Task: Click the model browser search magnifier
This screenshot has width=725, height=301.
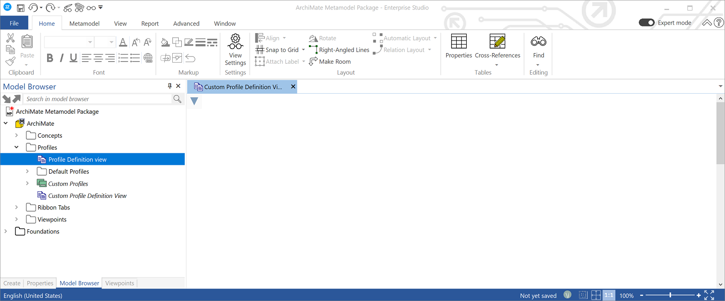Action: click(x=177, y=99)
